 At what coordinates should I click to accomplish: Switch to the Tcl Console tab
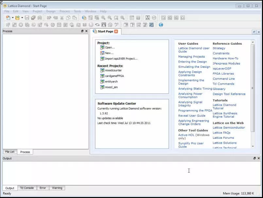(x=27, y=188)
